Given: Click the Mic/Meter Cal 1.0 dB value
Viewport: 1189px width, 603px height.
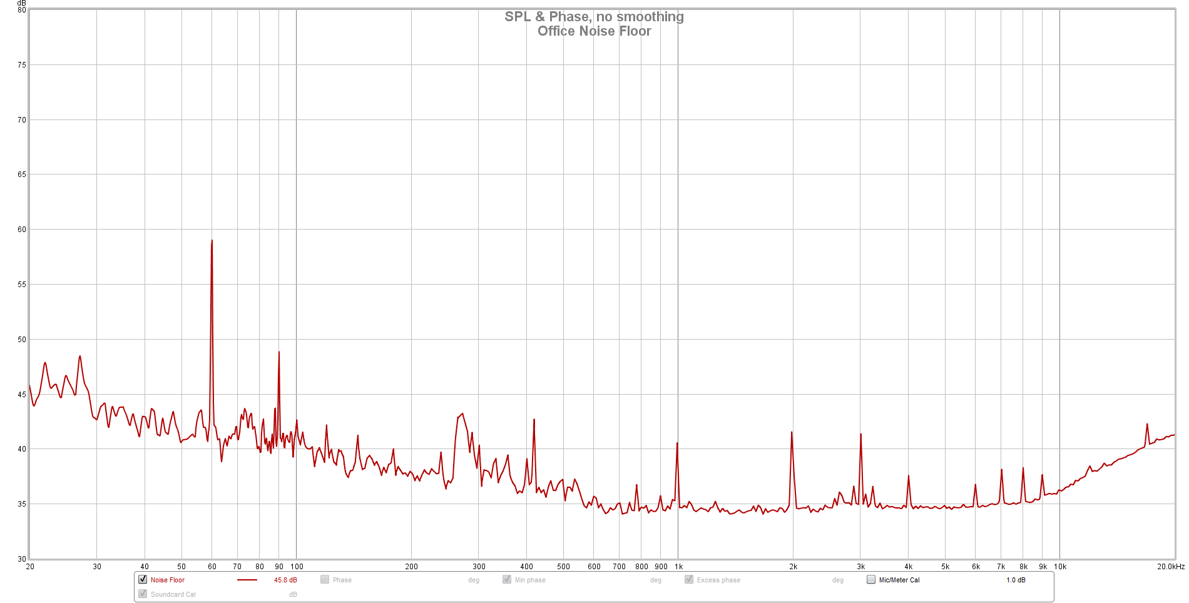Looking at the screenshot, I should 1016,580.
